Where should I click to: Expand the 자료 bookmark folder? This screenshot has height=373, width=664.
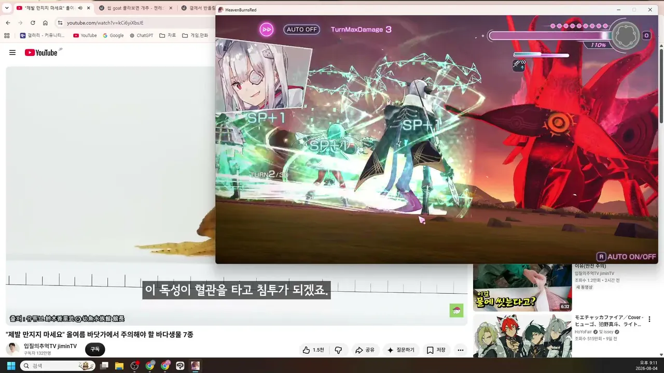168,36
